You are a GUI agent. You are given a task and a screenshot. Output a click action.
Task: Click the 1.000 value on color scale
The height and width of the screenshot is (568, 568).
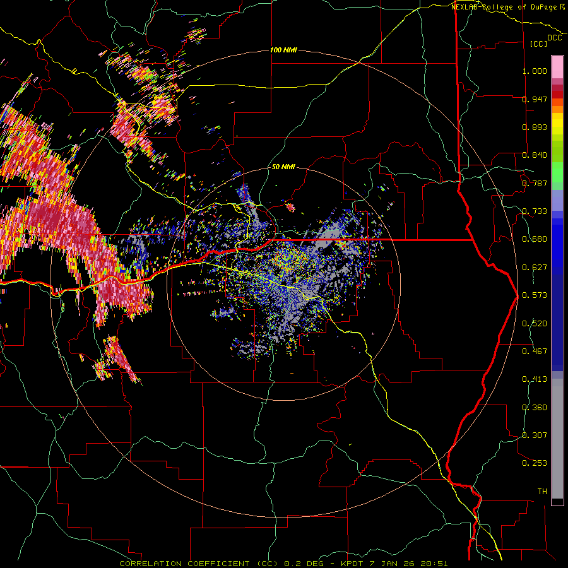click(x=535, y=71)
